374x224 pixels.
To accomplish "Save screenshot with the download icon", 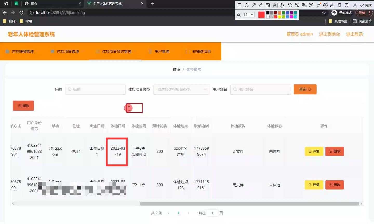I will point(332,5).
